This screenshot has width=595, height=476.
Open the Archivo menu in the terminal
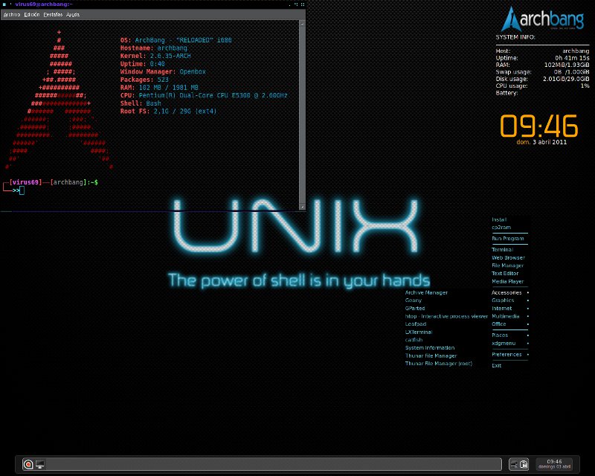[x=11, y=14]
